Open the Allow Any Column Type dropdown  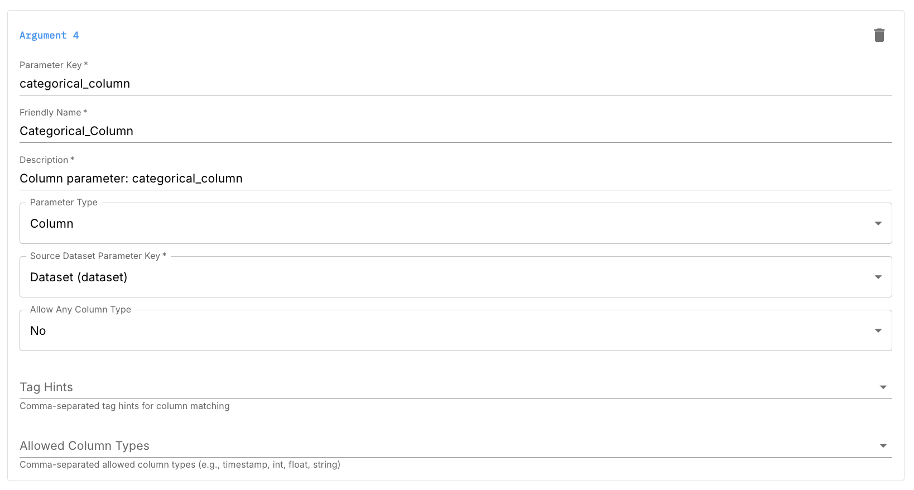coord(446,330)
